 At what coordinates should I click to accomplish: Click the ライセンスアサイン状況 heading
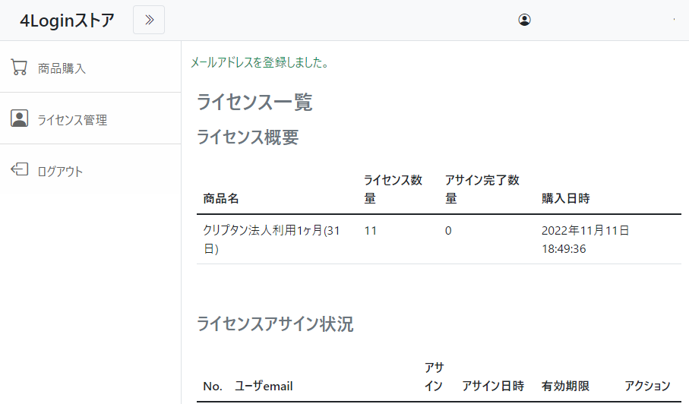tap(275, 324)
